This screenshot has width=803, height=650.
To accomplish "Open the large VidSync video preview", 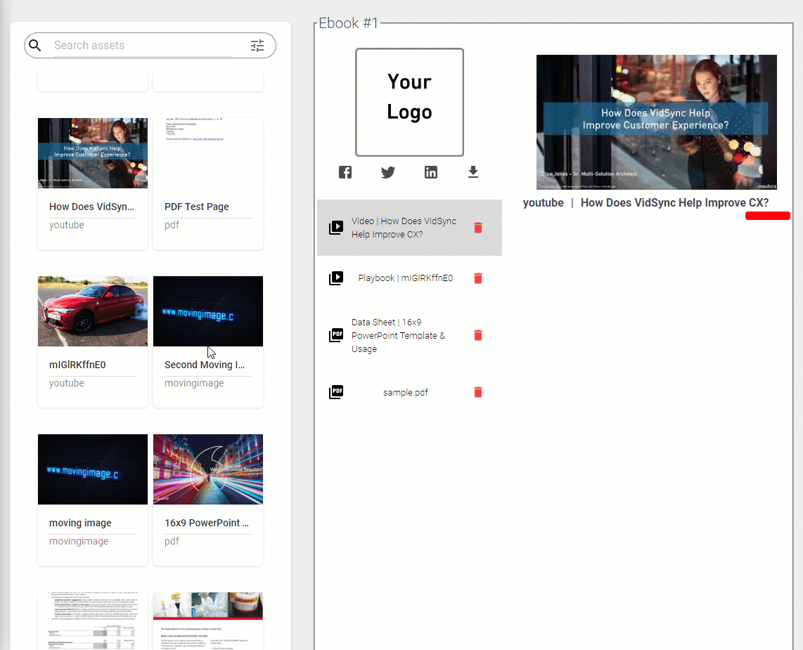I will click(x=657, y=122).
